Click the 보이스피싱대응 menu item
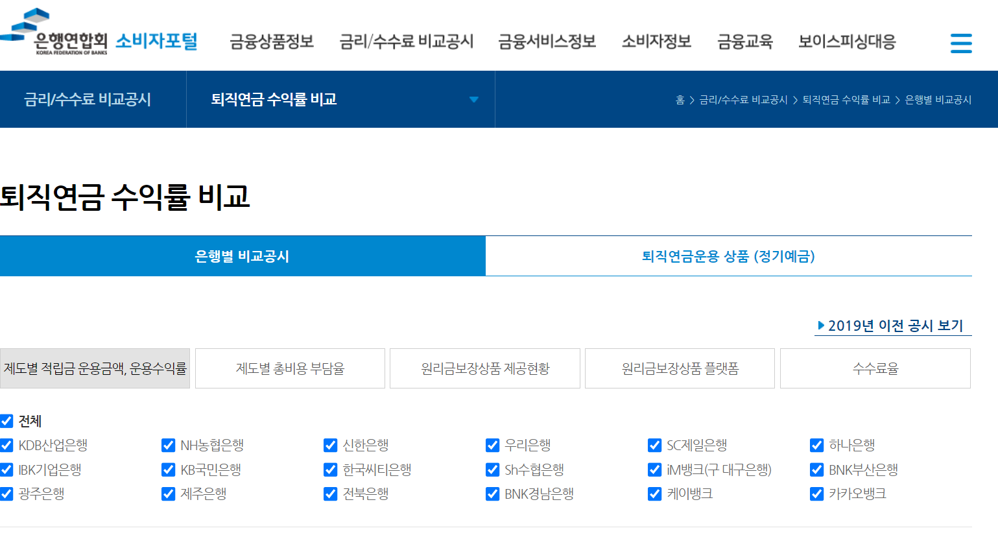The image size is (998, 537). [846, 41]
